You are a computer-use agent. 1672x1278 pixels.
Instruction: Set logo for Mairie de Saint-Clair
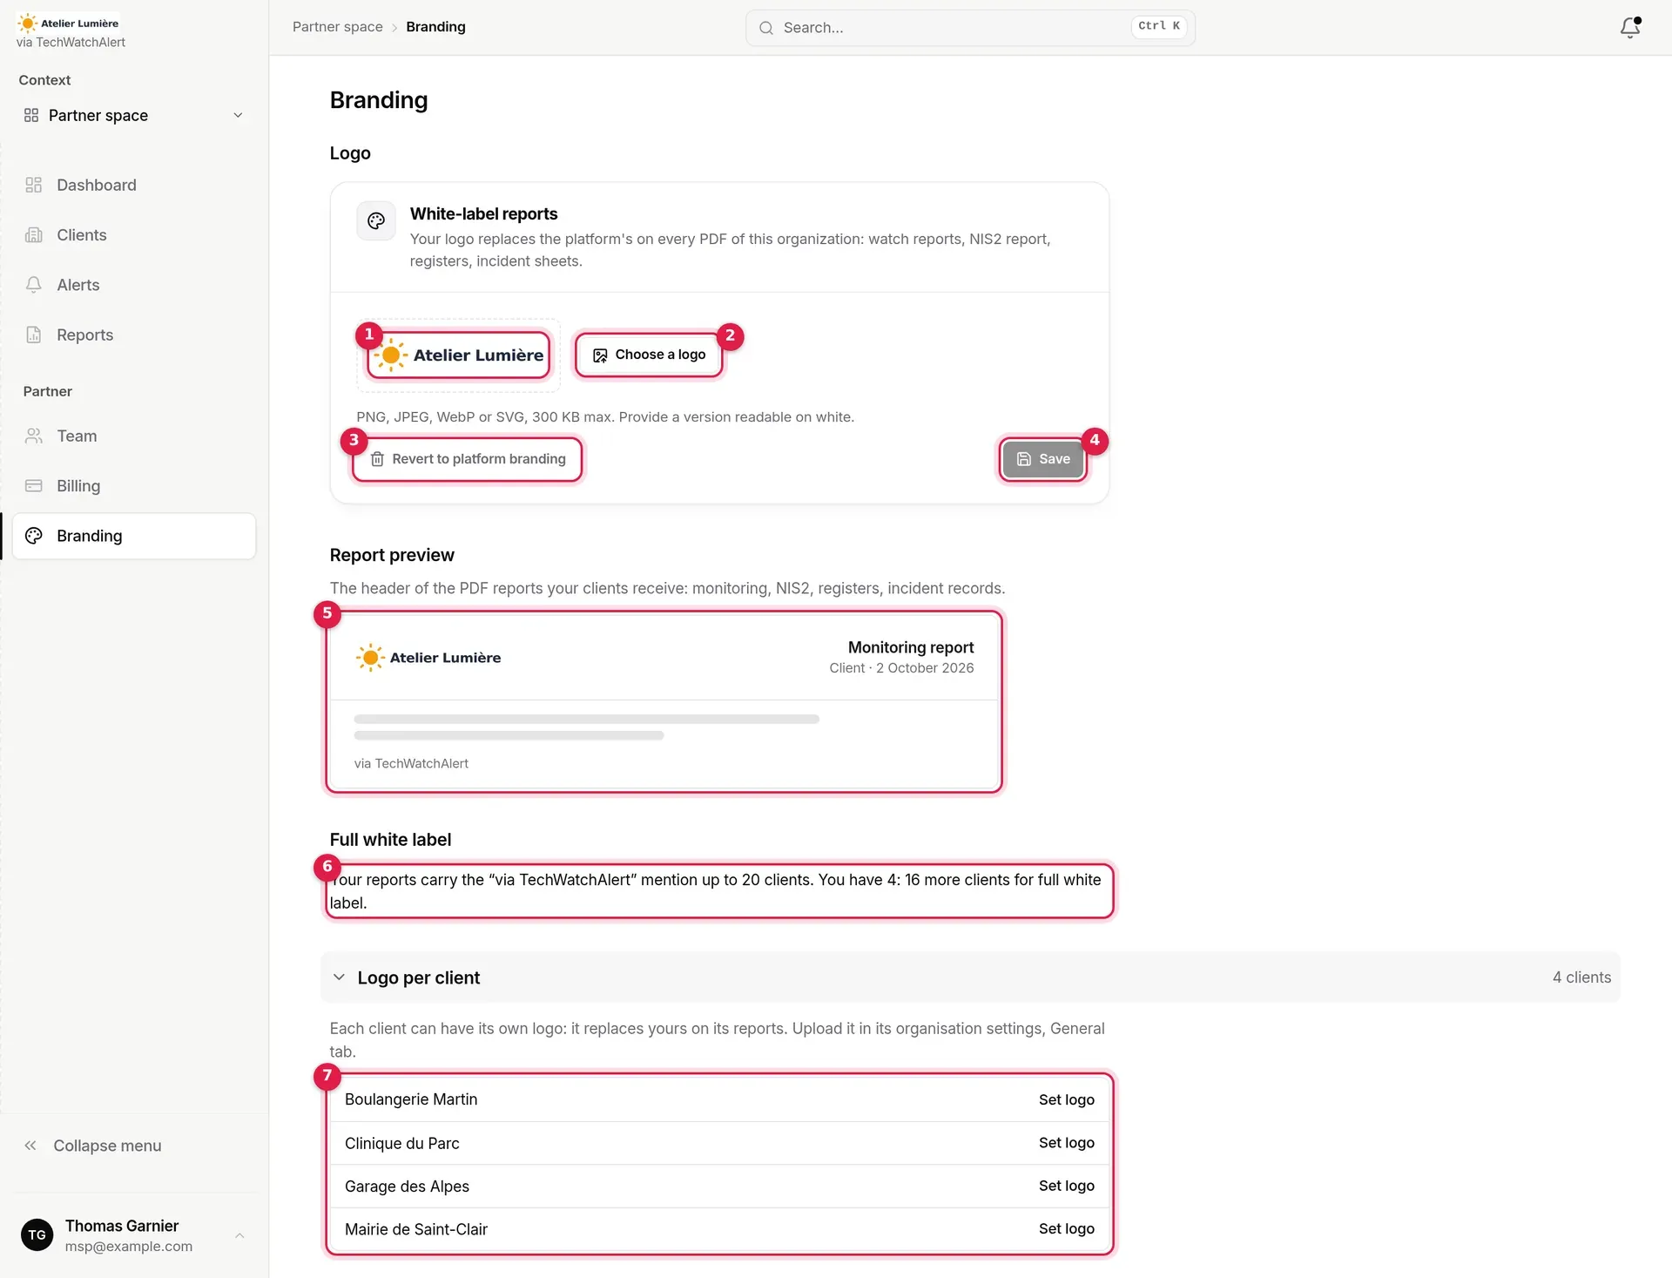coord(1066,1228)
